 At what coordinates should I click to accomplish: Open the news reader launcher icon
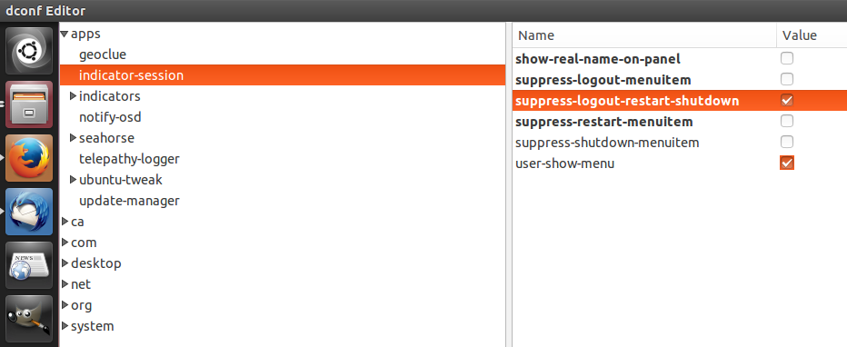coord(29,265)
